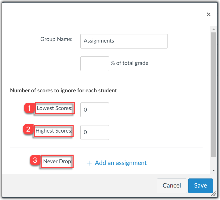Click the plus icon beside Add an assignment

89,163
